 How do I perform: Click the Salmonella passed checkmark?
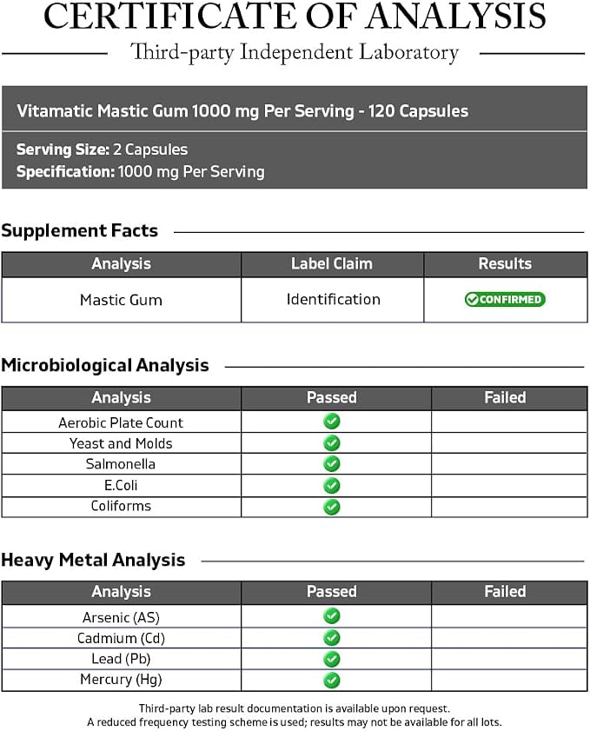pyautogui.click(x=332, y=464)
